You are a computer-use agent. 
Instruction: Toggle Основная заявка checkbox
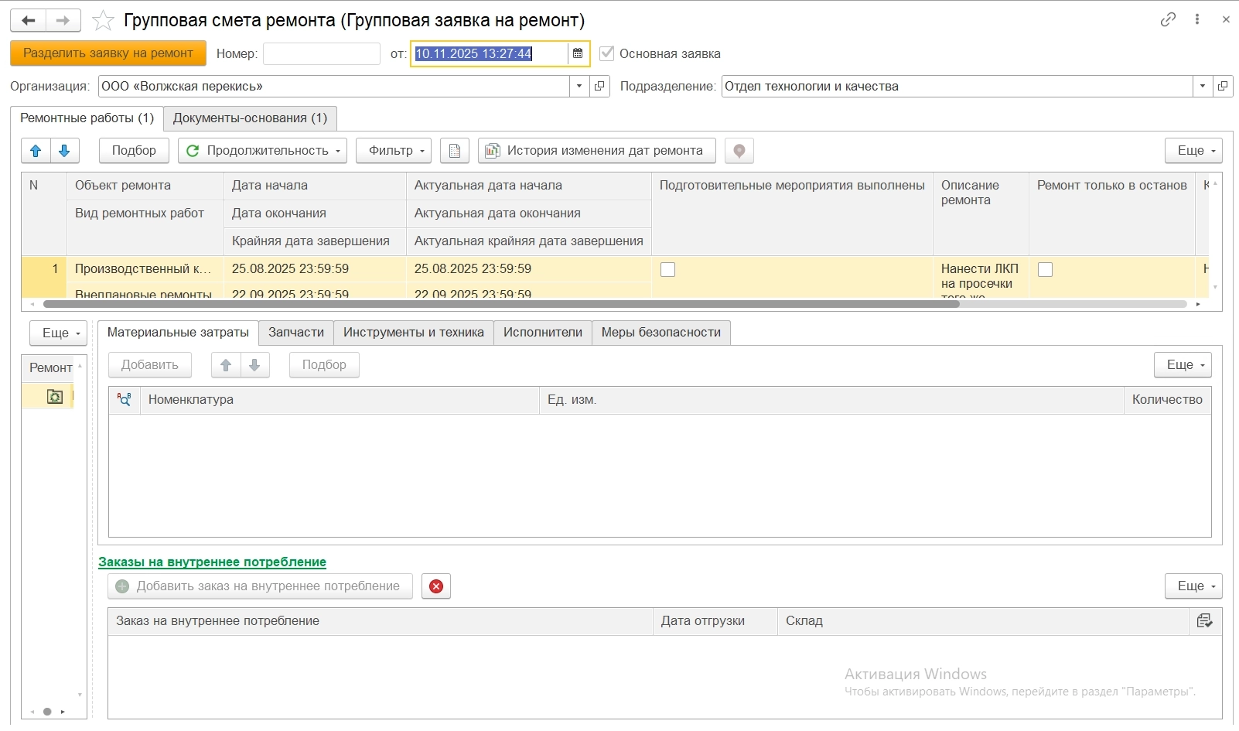[607, 53]
